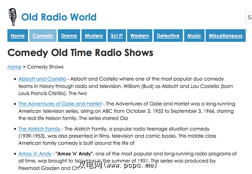Open the Western category tab
This screenshot has height=174, width=252.
pos(140,36)
